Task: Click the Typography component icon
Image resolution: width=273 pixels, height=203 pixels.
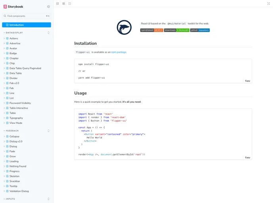Action: pos(7,118)
